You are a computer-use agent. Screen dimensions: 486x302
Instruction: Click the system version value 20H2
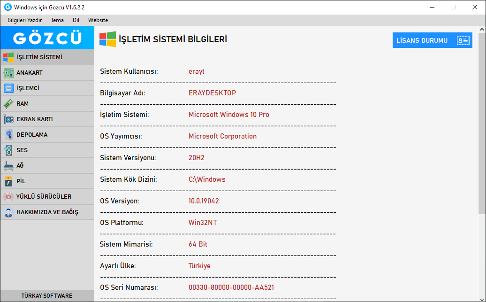197,158
